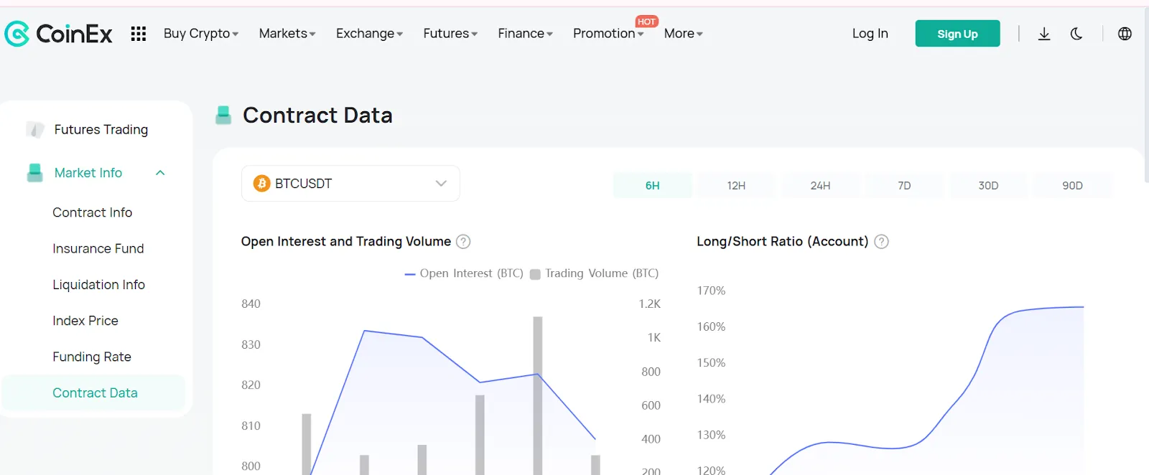The width and height of the screenshot is (1149, 475).
Task: Open Funding Rate in sidebar
Action: tap(92, 357)
